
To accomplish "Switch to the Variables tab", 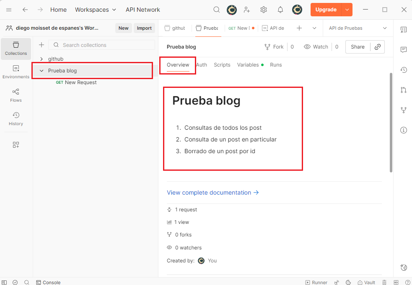I will click(248, 65).
